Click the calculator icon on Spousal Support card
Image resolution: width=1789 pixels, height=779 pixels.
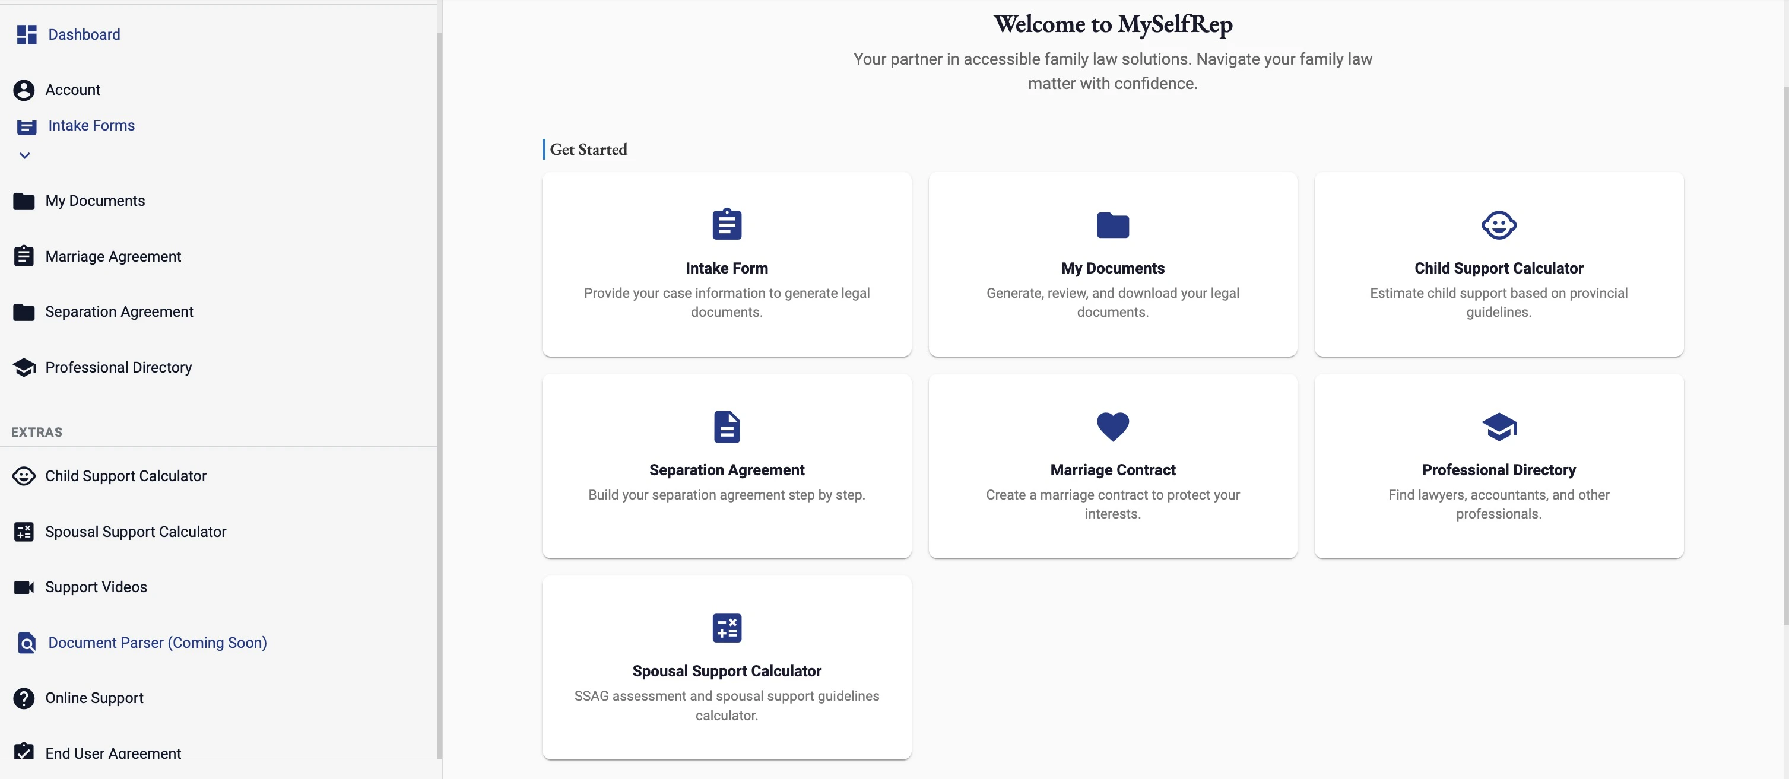click(x=727, y=628)
